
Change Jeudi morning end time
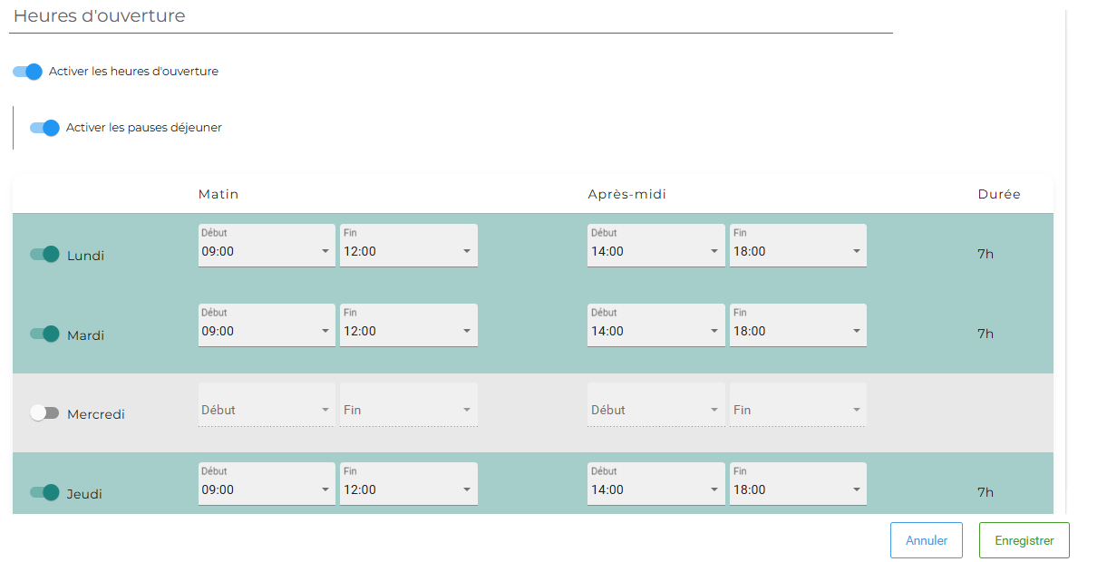coord(408,484)
